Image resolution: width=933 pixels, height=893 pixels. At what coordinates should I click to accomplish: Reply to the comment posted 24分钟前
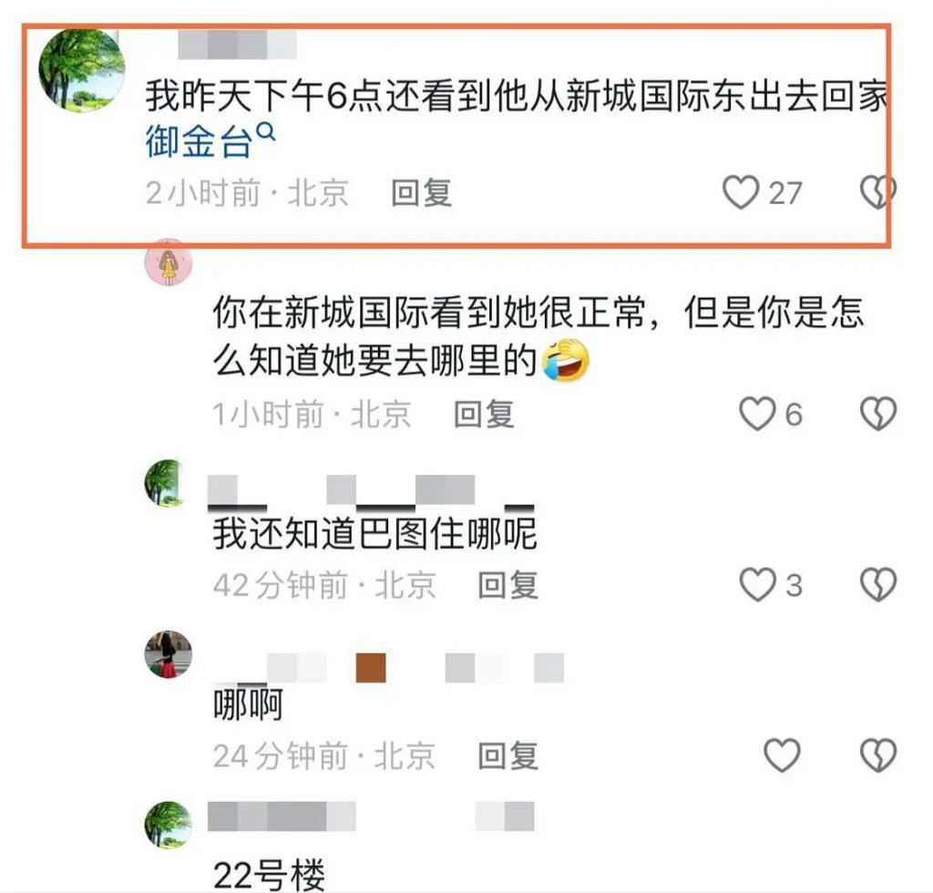[x=508, y=755]
